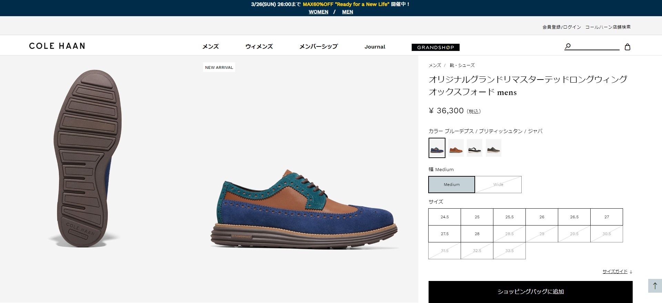Click ショッピングバッグに追加 button

[x=530, y=292]
